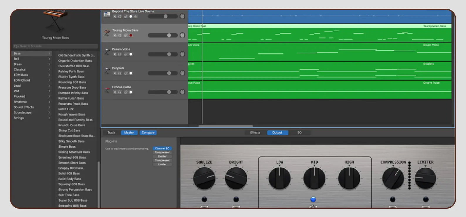Viewport: 466px width, 217px height.
Task: Lock the Dream Voice track
Action: 125,54
